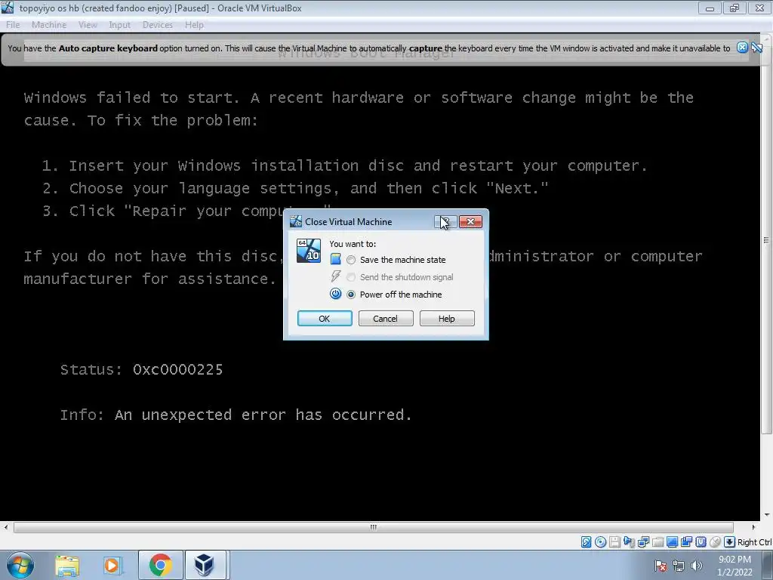Select Power off the machine option
The width and height of the screenshot is (773, 580).
[395, 295]
